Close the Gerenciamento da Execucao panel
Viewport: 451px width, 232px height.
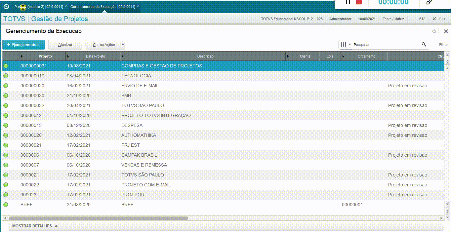(446, 31)
